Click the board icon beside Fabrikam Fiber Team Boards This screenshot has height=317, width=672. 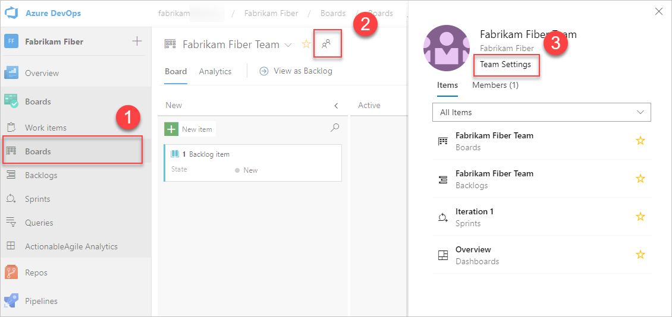tap(442, 142)
